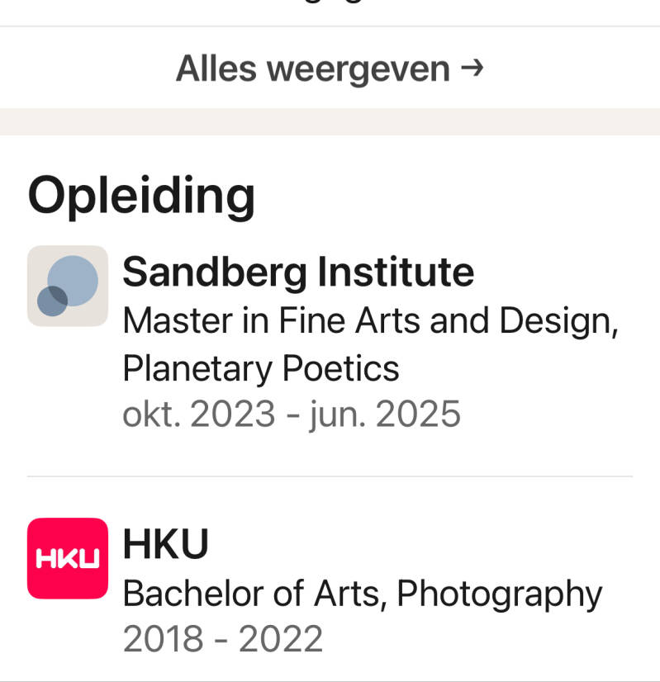660x682 pixels.
Task: Click the arrow next to Alles weergeven
Action: coord(472,68)
